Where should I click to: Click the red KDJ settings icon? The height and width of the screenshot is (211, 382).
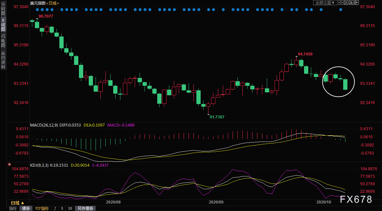click(x=9, y=165)
